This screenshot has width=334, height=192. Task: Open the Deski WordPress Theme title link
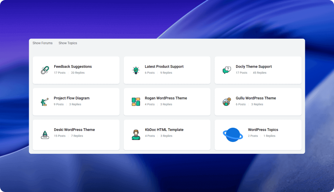tap(74, 130)
